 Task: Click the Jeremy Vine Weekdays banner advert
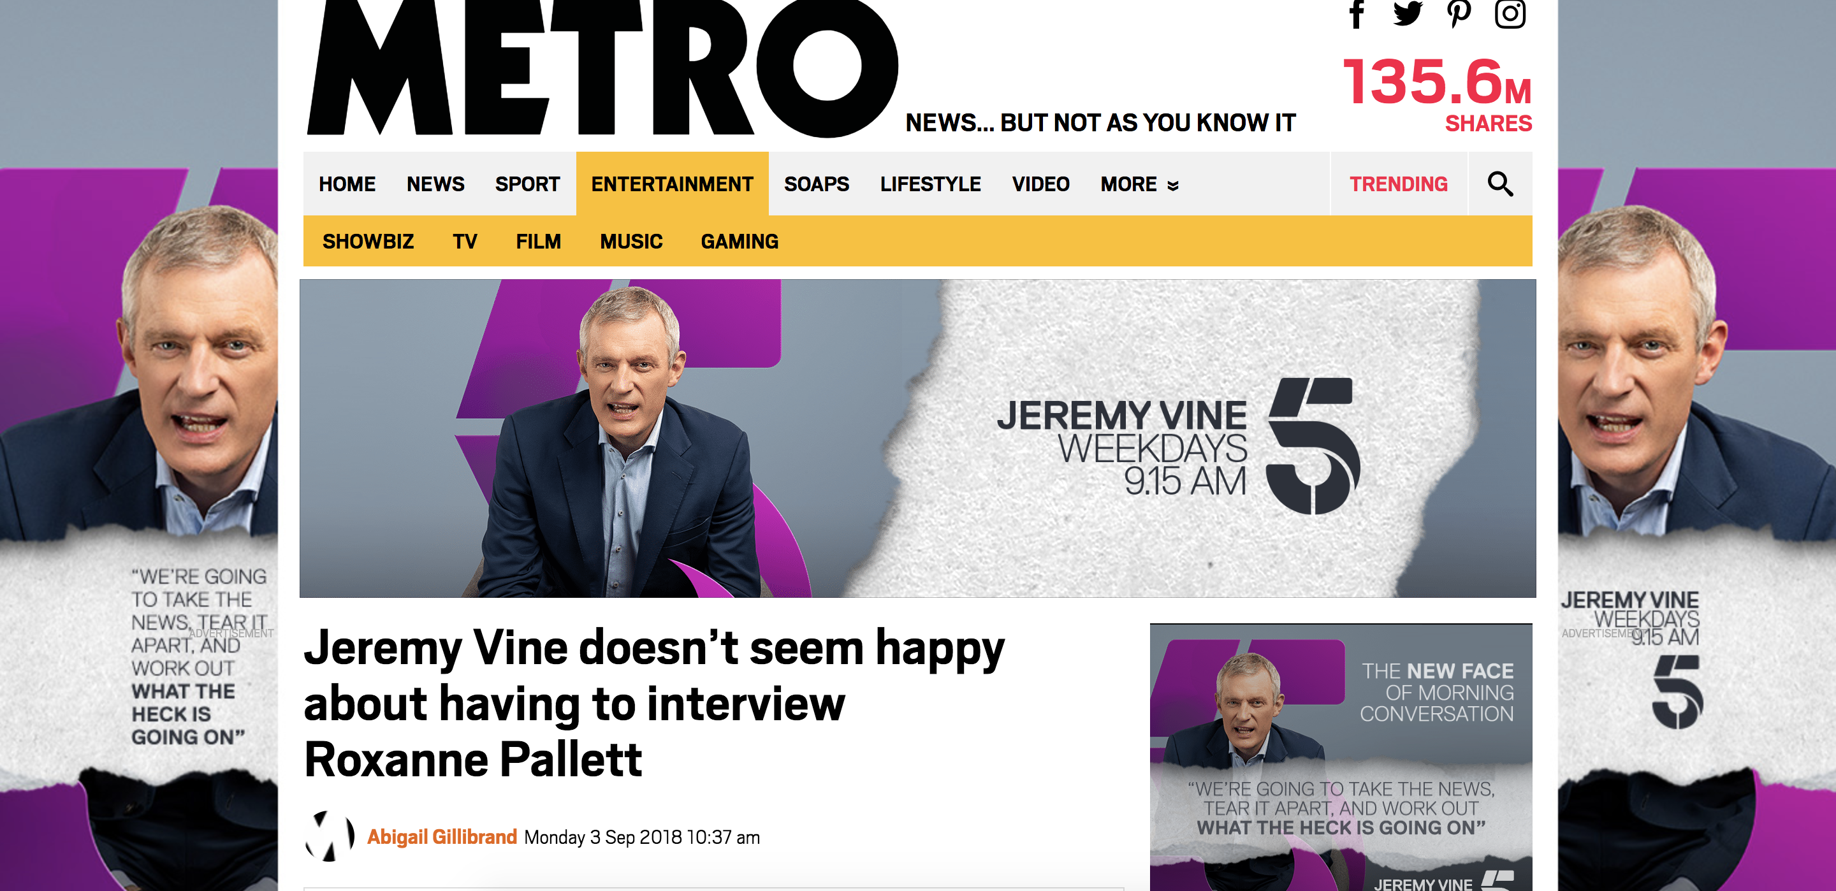[917, 438]
